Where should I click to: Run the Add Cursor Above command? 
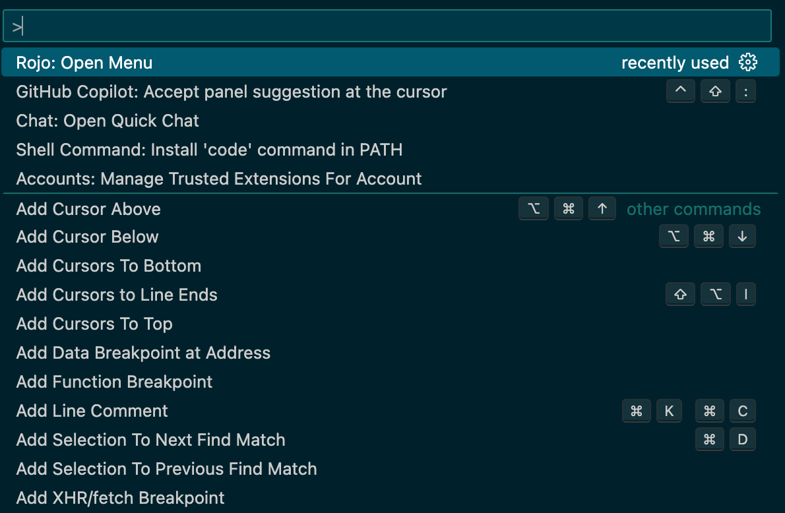88,209
